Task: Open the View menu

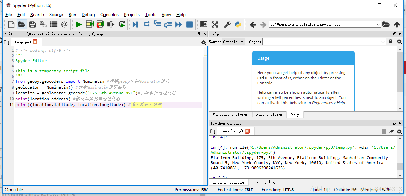Action: click(166, 15)
